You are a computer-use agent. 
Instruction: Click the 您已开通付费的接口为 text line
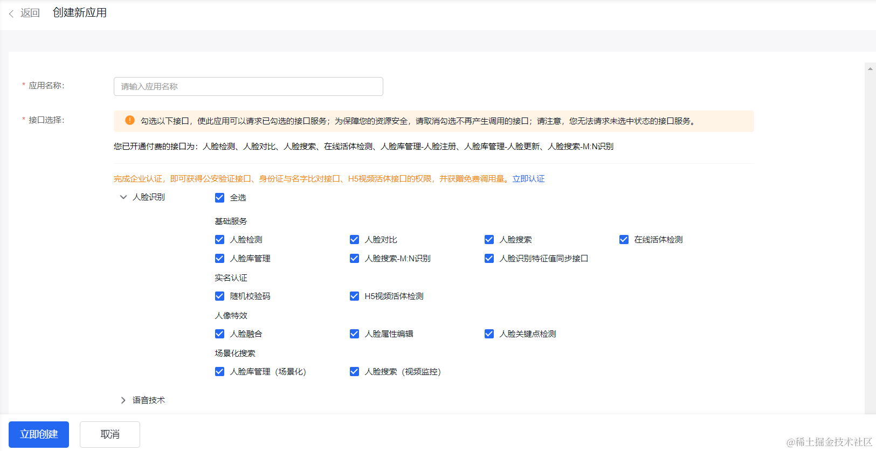363,147
